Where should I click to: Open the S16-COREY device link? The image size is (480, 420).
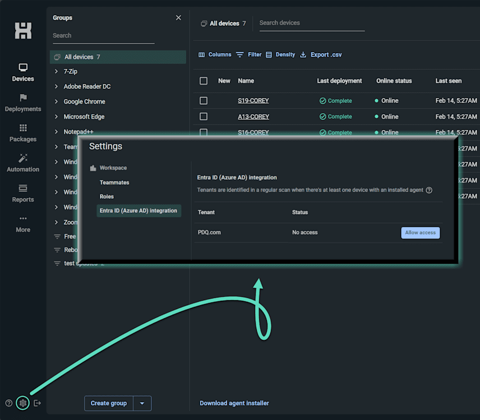coord(253,132)
